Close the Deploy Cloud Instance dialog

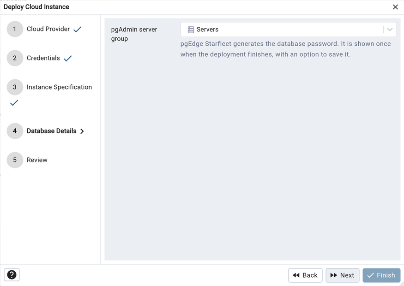pyautogui.click(x=395, y=7)
